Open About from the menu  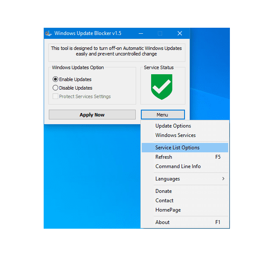[x=185, y=222]
